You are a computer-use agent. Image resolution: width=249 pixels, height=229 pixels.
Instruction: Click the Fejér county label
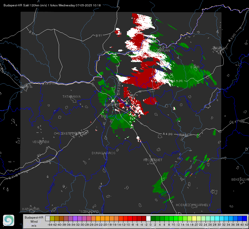point(57,111)
